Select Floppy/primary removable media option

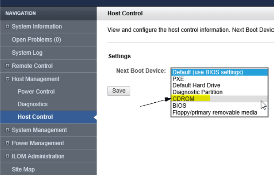214,112
